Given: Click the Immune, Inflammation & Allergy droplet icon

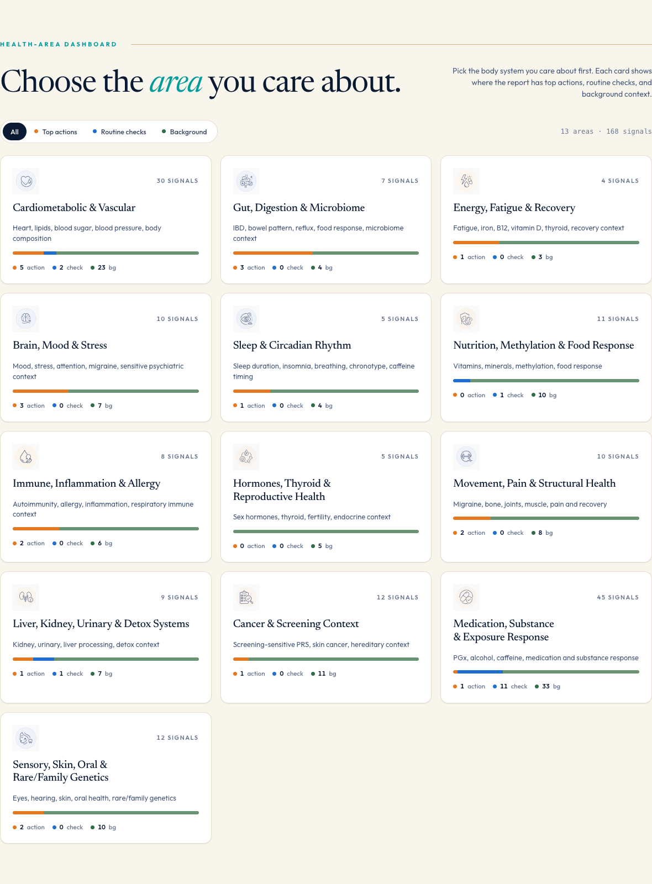Looking at the screenshot, I should coord(26,456).
